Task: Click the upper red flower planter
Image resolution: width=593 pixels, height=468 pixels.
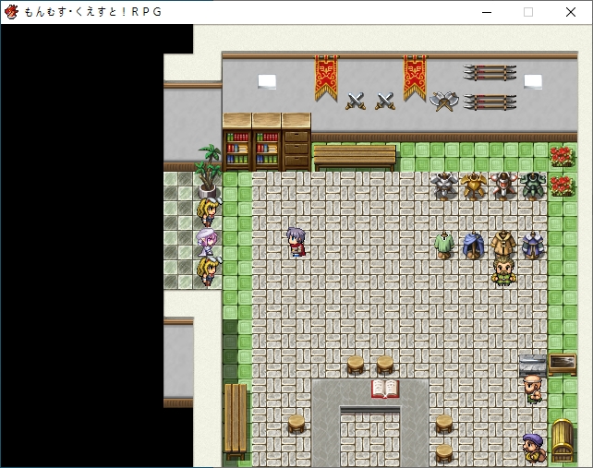Action: click(563, 157)
